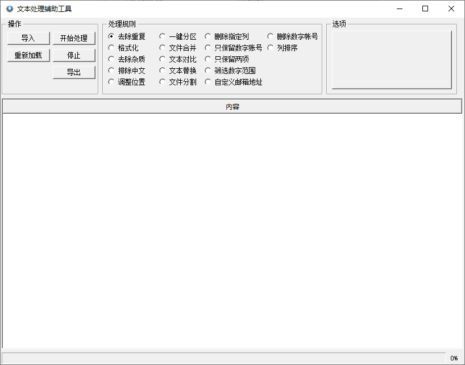Pick the 一键分区 option
Viewport: 465px width, 365px height.
[178, 36]
